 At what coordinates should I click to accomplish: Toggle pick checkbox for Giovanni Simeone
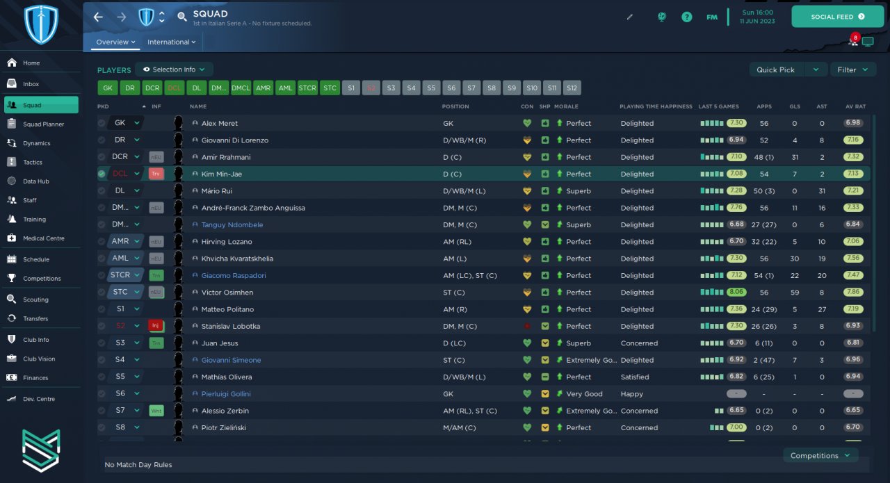102,360
